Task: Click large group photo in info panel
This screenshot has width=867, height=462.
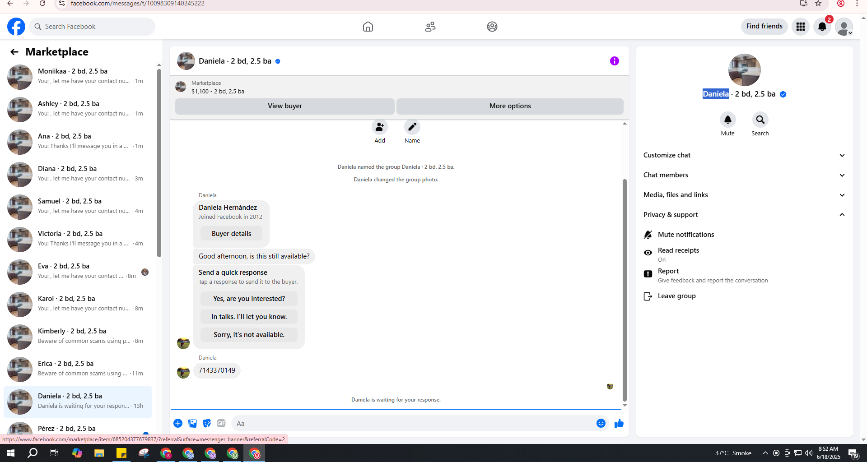Action: [x=744, y=70]
